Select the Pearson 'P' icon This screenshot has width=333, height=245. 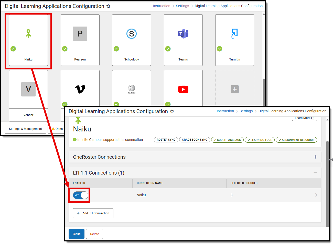coord(80,34)
